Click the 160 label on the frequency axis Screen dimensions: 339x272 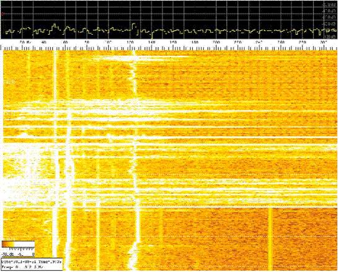pos(173,42)
